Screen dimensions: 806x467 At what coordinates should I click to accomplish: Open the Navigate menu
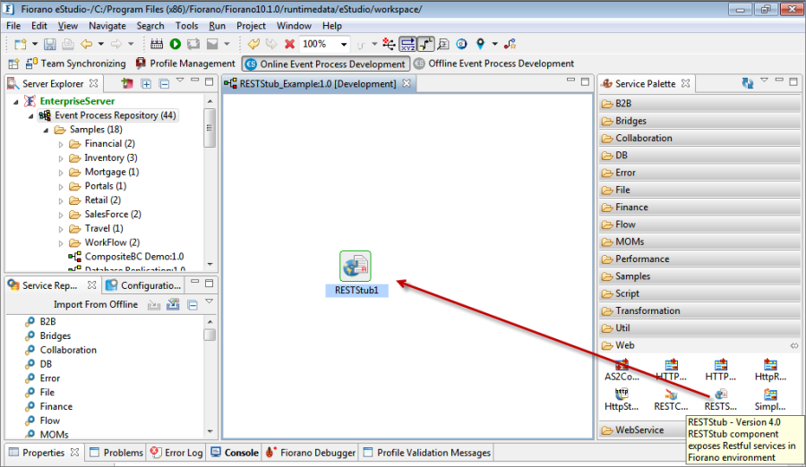pyautogui.click(x=107, y=26)
